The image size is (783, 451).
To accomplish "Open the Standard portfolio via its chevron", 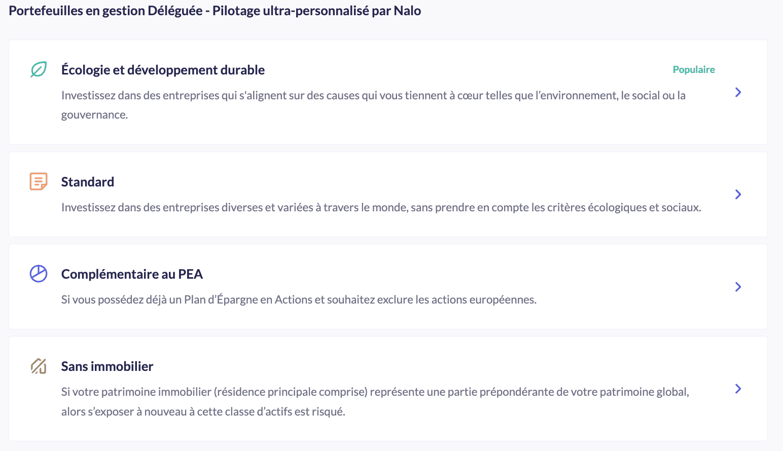I will click(738, 194).
